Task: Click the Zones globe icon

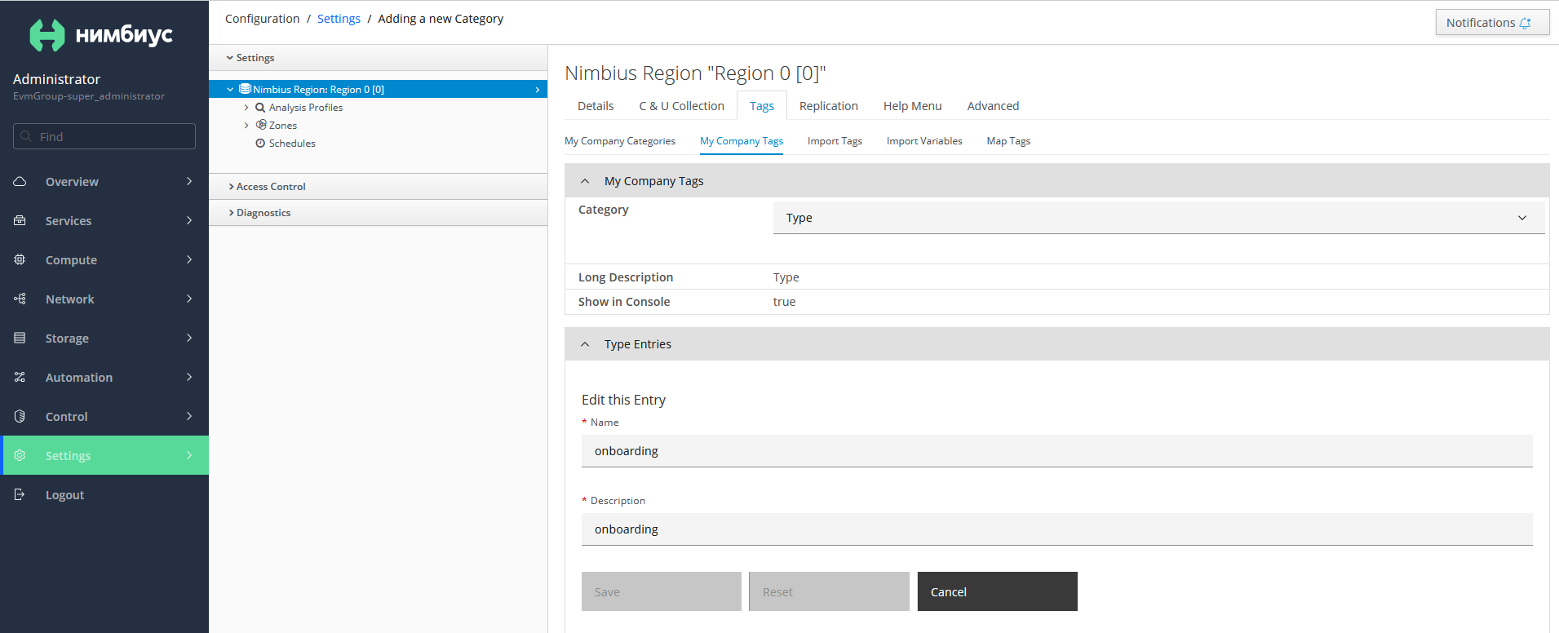Action: pos(261,125)
